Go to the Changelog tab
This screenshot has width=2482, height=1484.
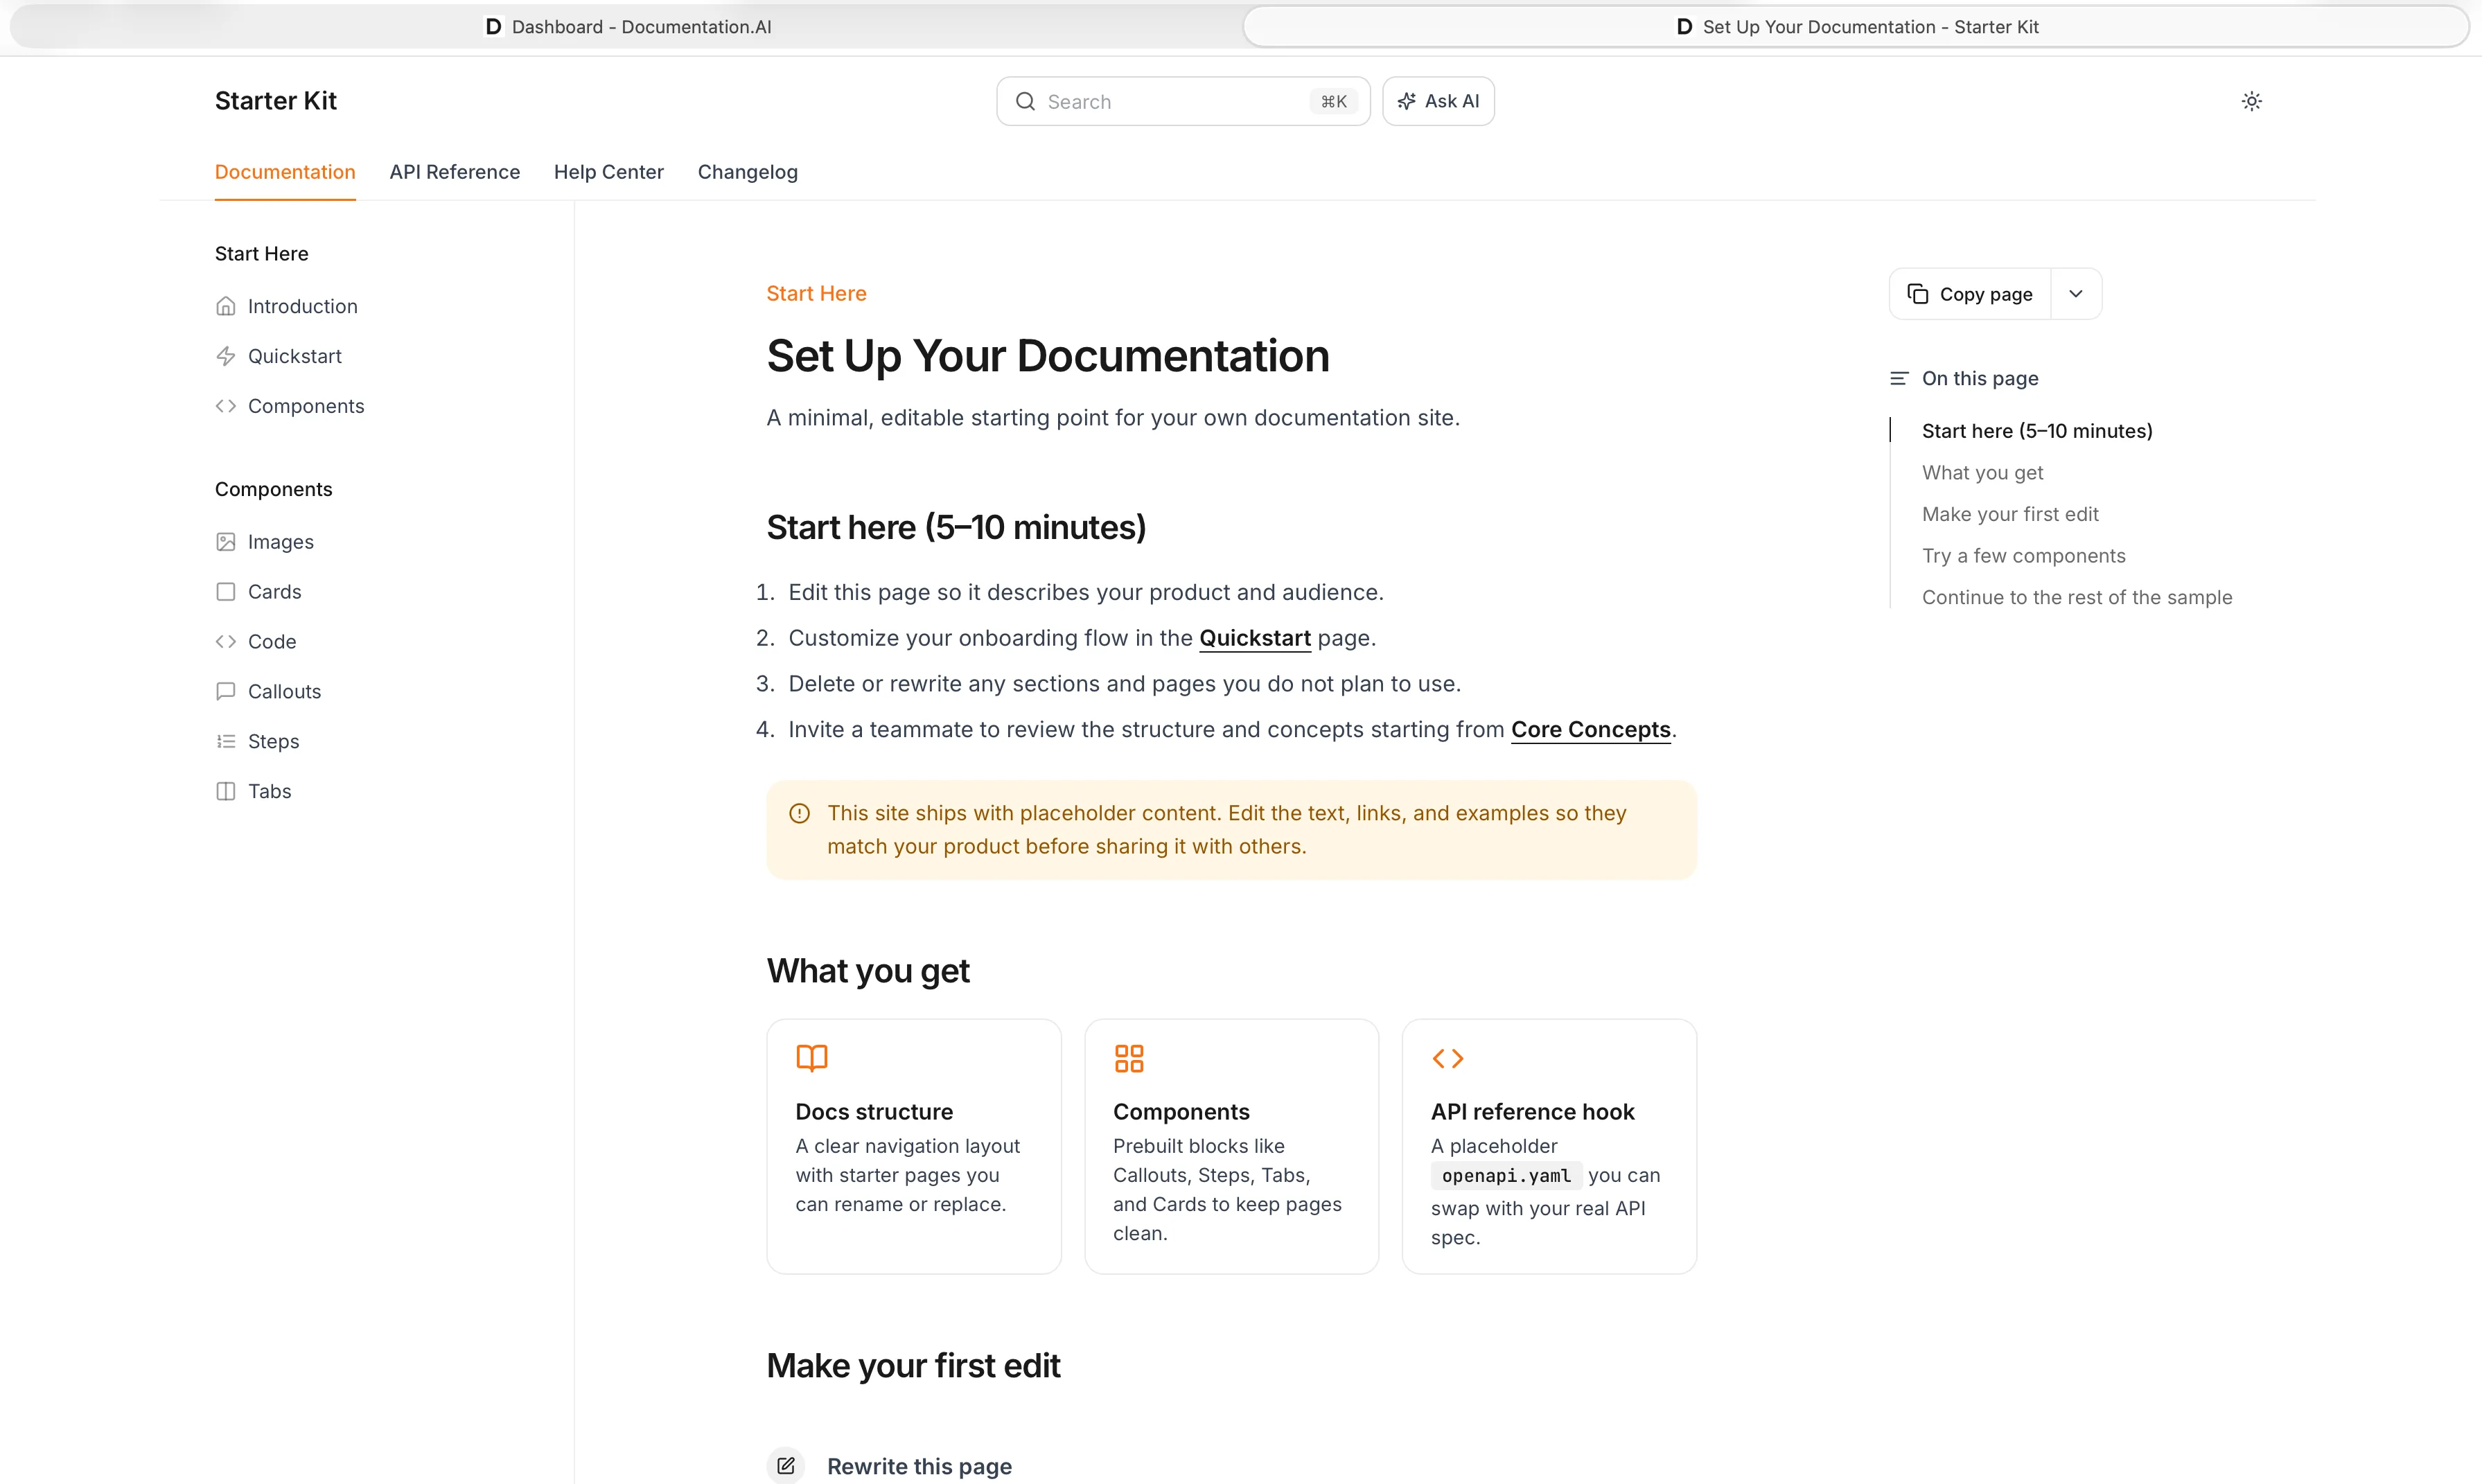748,172
